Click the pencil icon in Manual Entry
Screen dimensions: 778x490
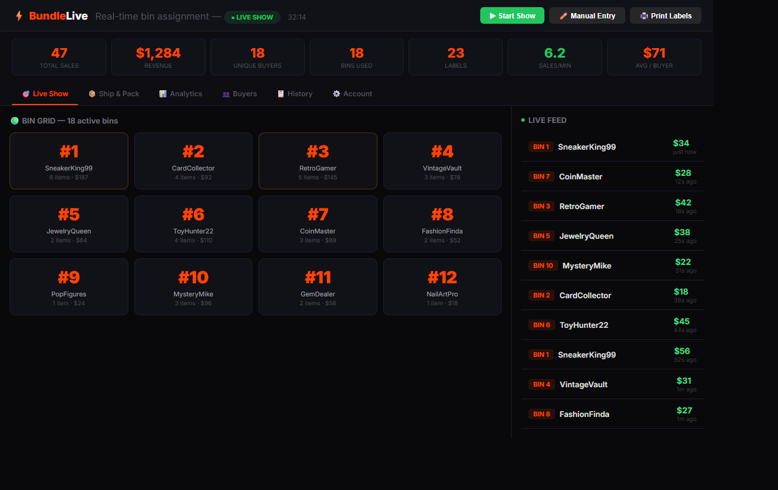coord(563,15)
